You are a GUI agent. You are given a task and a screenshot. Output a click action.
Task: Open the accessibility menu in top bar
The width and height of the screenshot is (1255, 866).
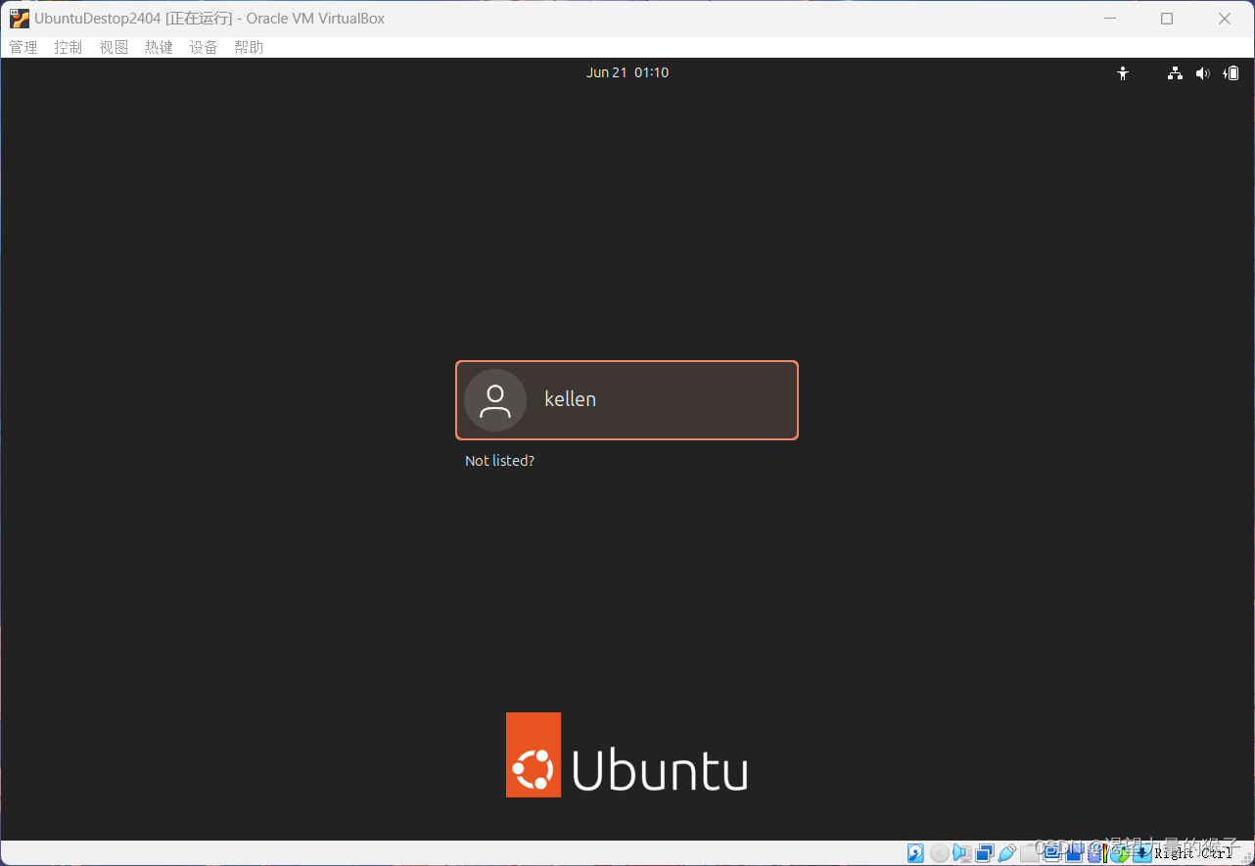click(x=1123, y=73)
